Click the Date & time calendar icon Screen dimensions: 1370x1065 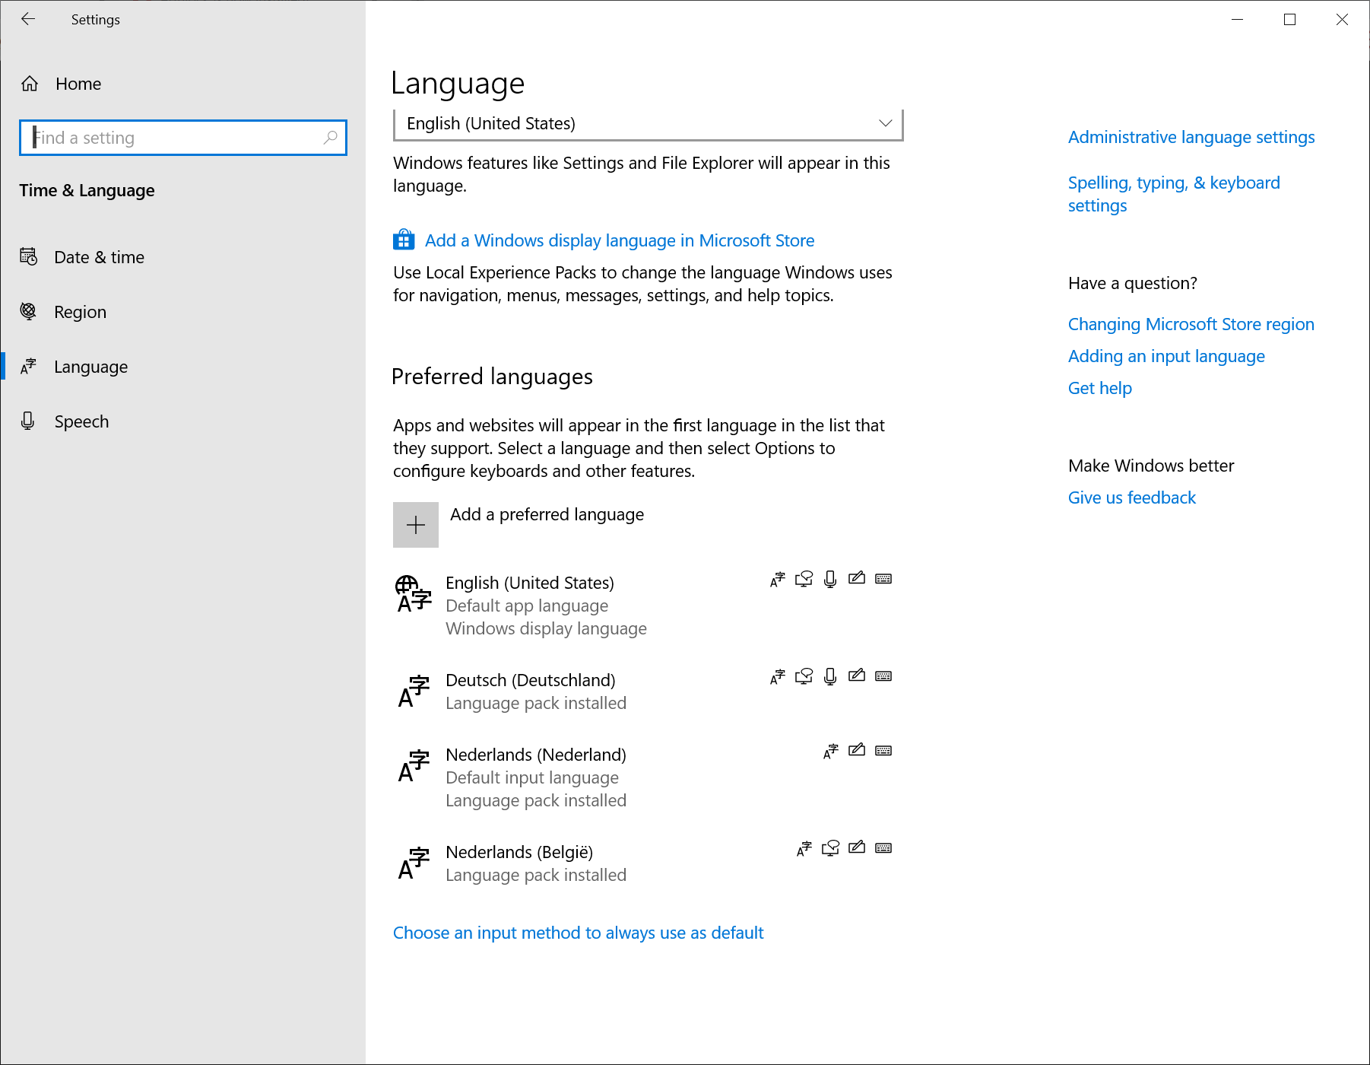(x=28, y=257)
